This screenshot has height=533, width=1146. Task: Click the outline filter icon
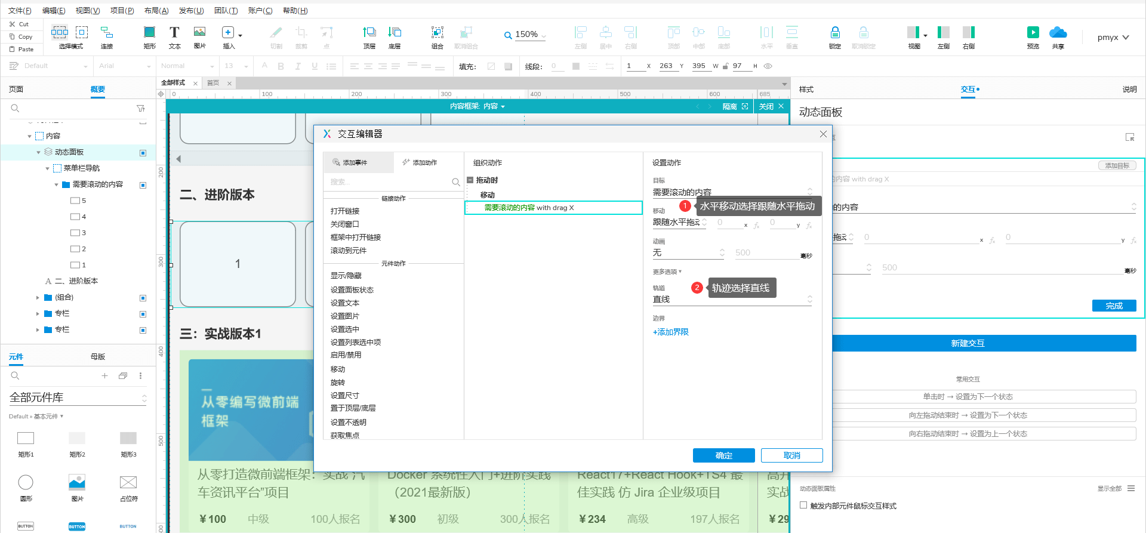[x=141, y=108]
